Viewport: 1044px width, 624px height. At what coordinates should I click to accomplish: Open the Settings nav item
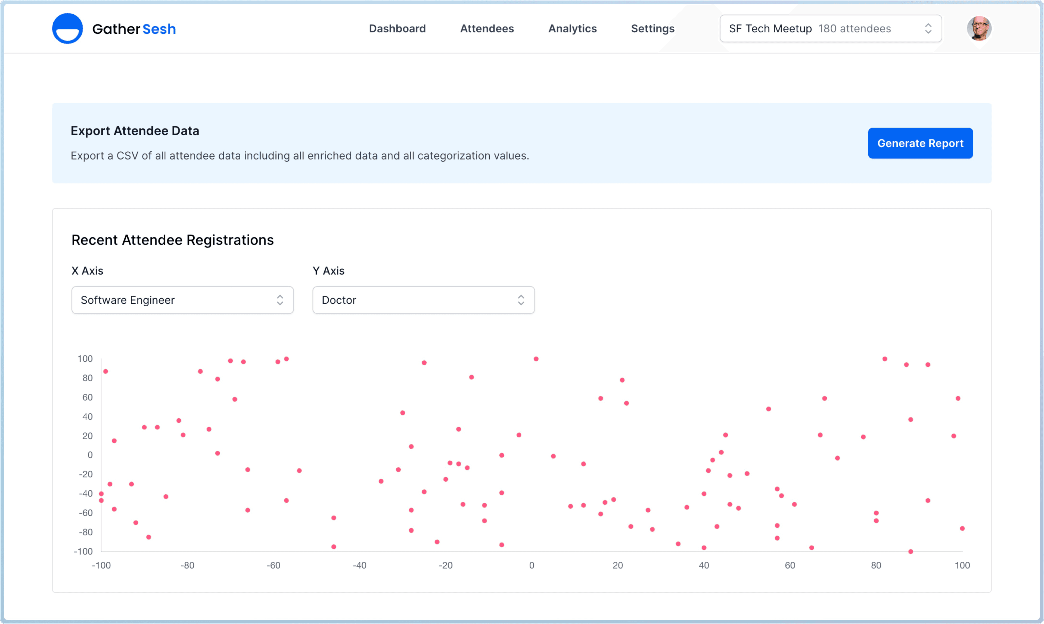(652, 29)
